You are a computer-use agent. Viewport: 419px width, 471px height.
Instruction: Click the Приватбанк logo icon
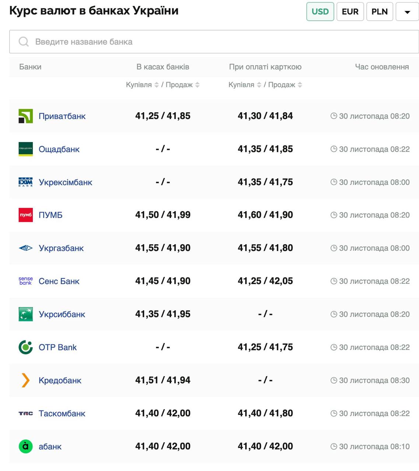click(x=25, y=116)
